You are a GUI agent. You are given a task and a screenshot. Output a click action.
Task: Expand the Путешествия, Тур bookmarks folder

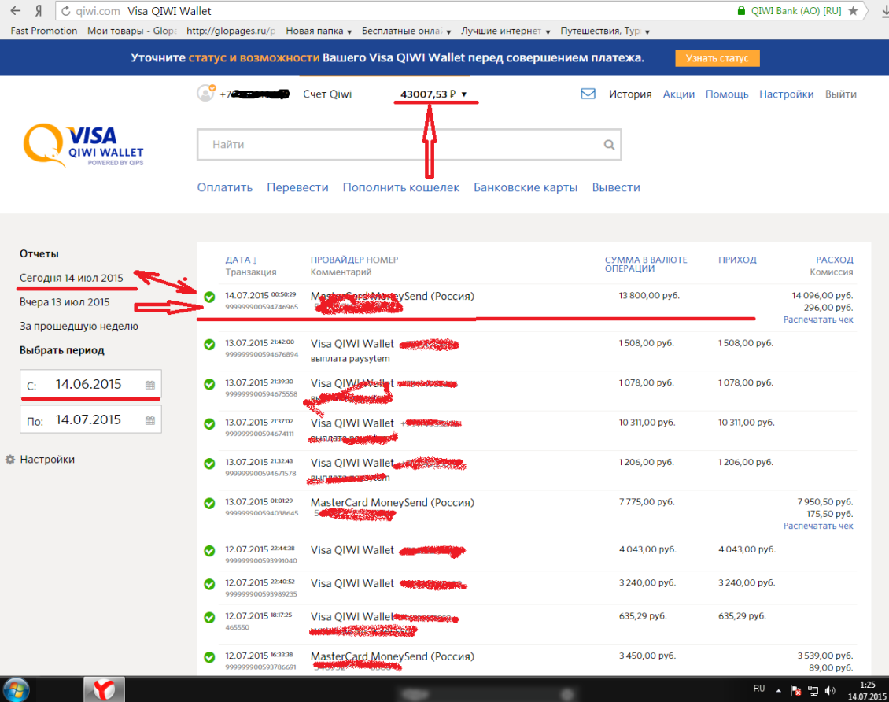[x=605, y=31]
